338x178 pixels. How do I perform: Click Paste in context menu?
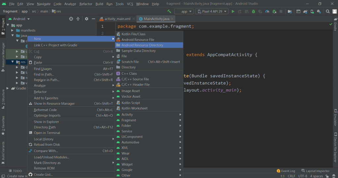pyautogui.click(x=71, y=63)
